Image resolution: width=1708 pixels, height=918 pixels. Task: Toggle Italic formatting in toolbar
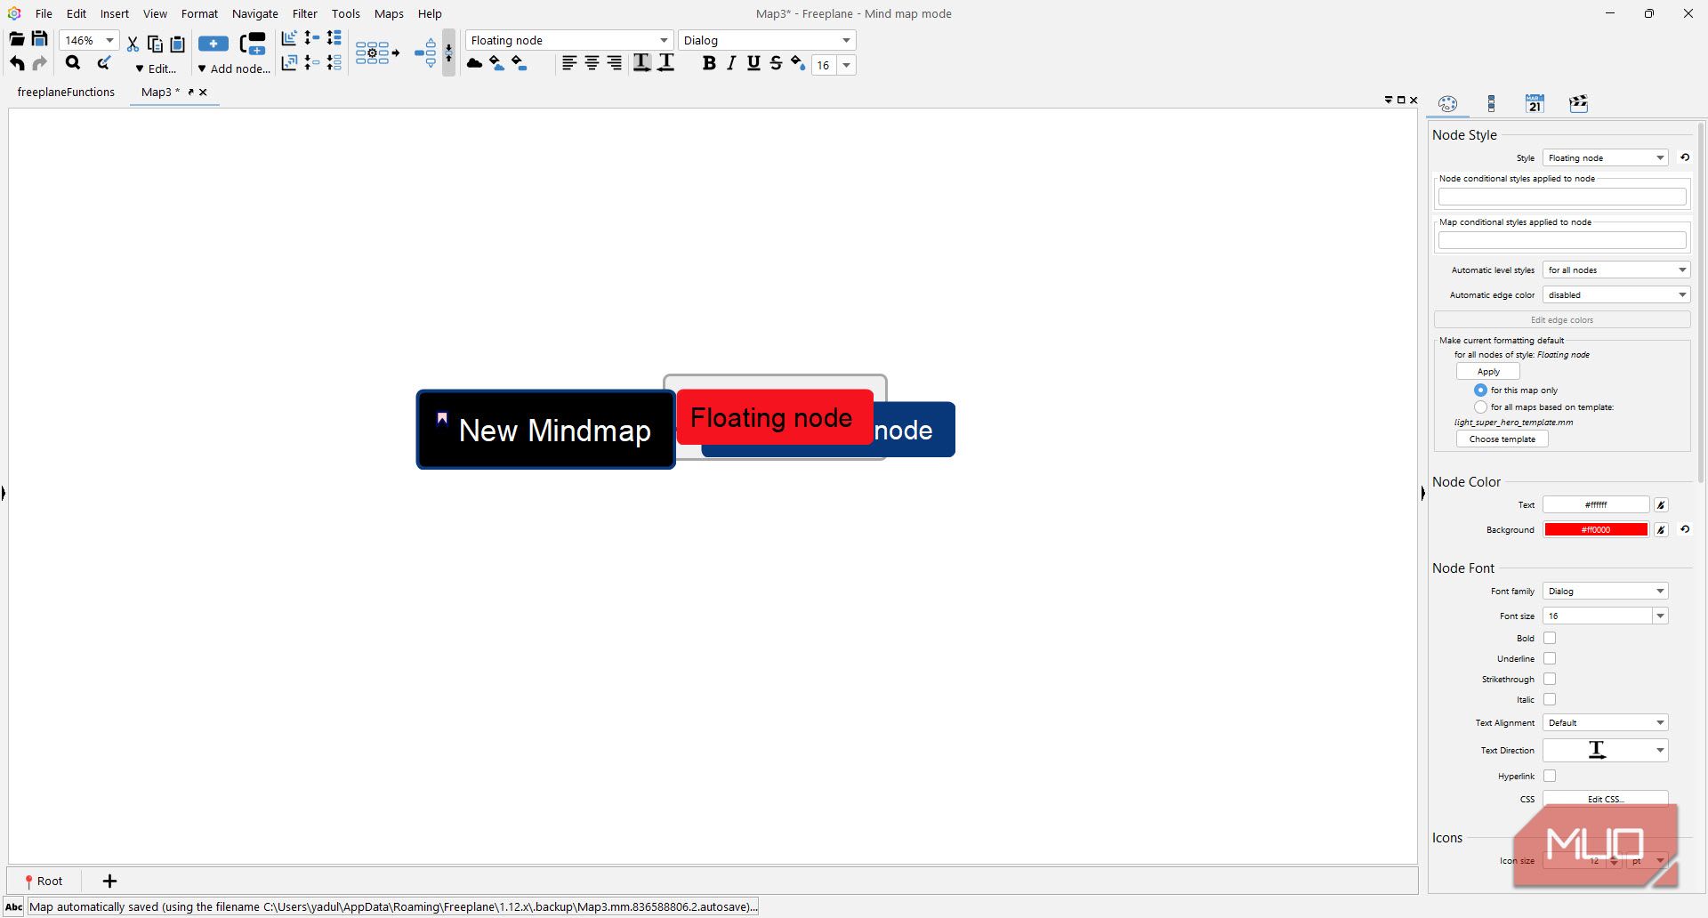pos(731,63)
